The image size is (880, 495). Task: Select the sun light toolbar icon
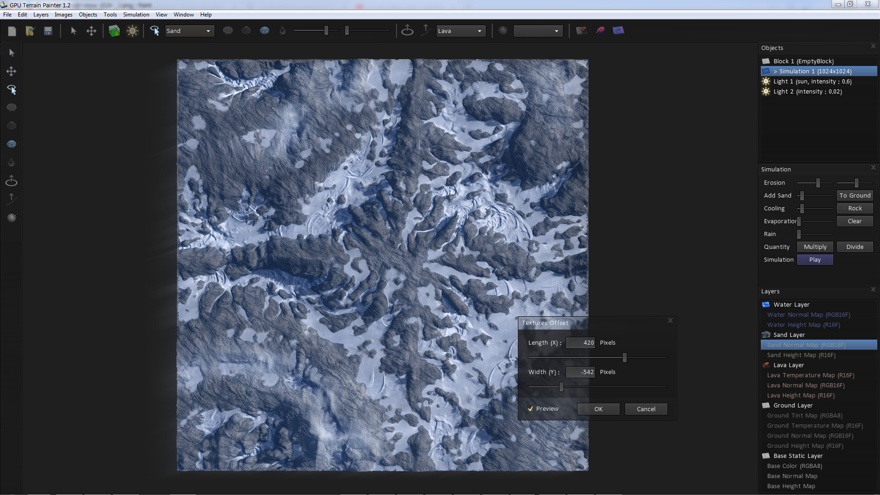[132, 31]
